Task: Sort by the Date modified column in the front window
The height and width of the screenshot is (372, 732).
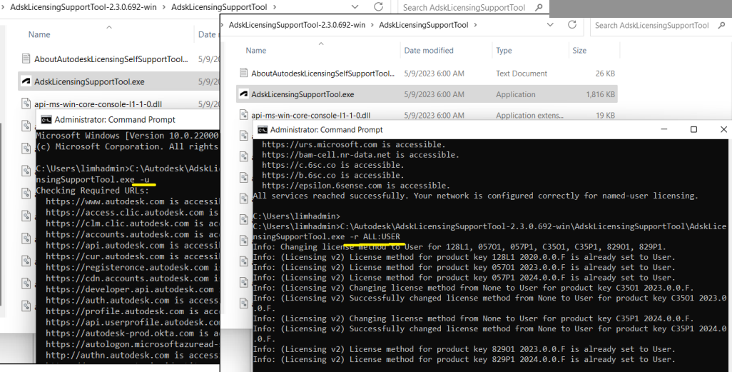Action: 429,51
